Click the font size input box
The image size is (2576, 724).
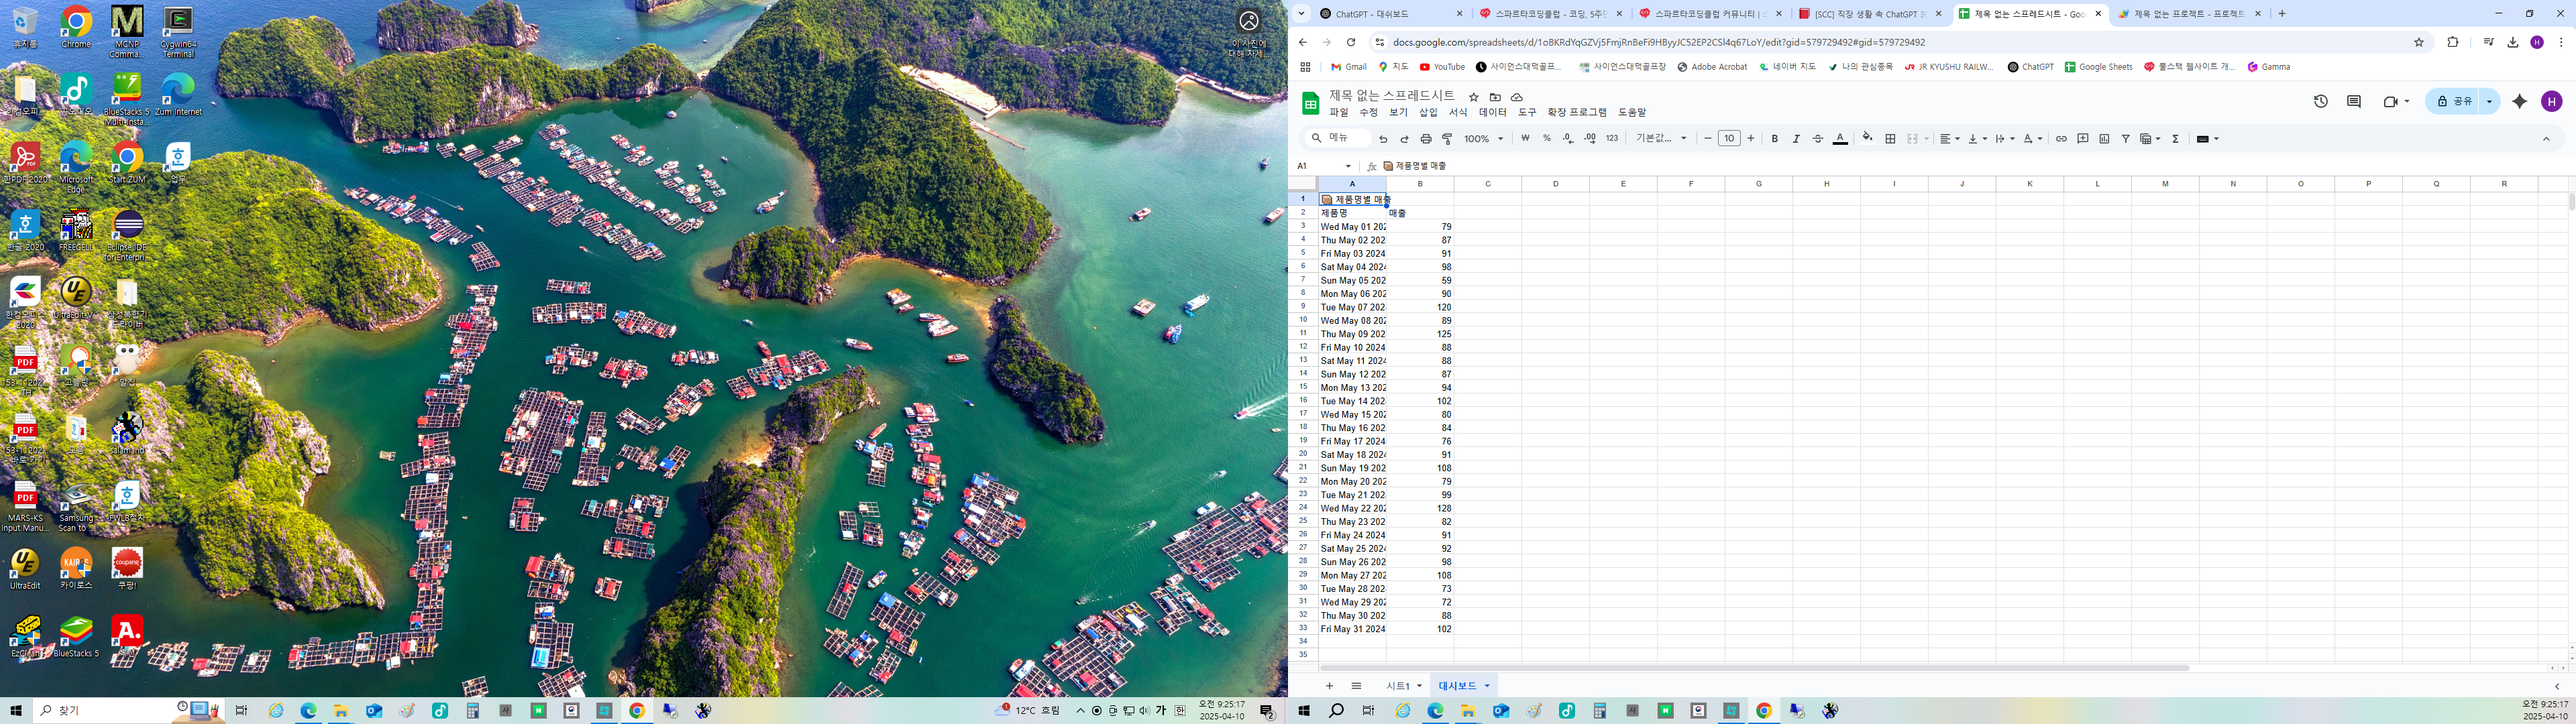1729,139
